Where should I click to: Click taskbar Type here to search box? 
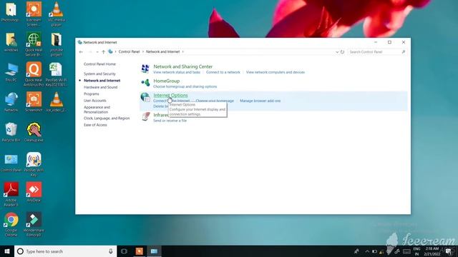(66, 251)
